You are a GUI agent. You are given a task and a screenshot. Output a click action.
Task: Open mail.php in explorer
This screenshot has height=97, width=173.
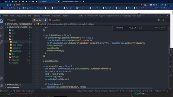coord(15,63)
